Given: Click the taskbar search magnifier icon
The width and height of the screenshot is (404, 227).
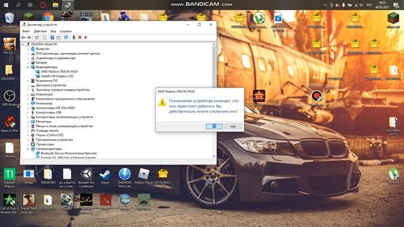Looking at the screenshot, I should click(18, 5).
